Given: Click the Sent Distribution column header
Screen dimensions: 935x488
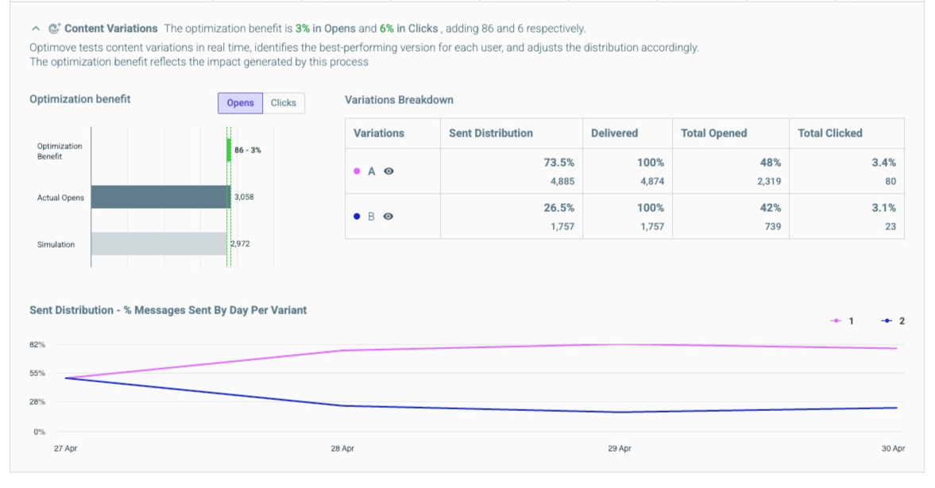Looking at the screenshot, I should point(491,133).
